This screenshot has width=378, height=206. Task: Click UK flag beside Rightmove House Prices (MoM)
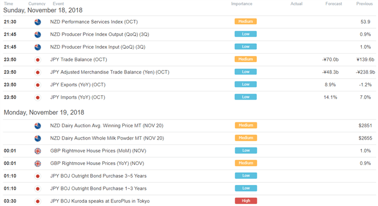click(38, 151)
